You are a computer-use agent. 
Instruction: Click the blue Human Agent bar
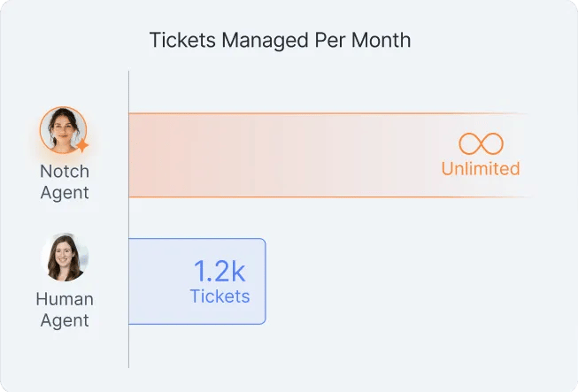coord(197,281)
